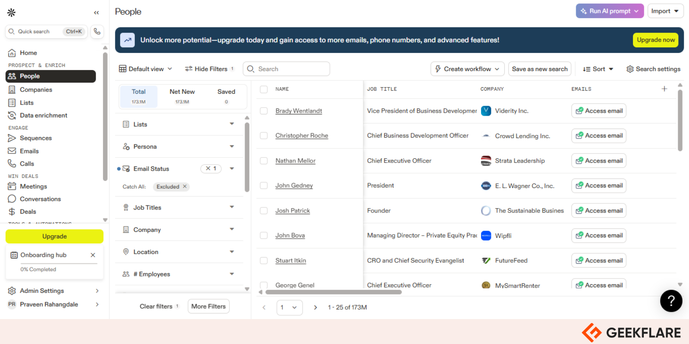Click the phone dialer icon beside Quick search
689x344 pixels.
pyautogui.click(x=97, y=31)
